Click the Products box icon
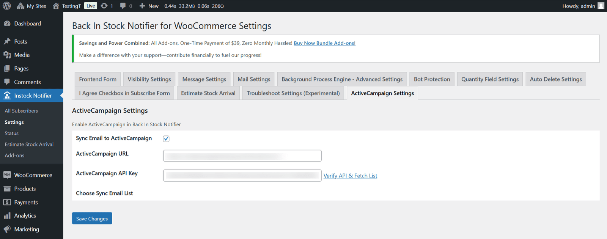607x239 pixels. coord(7,189)
